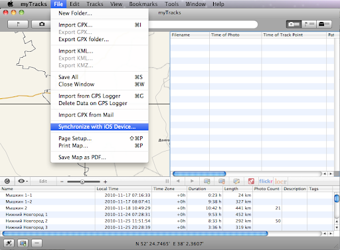
Task: Click the photo list horizontal scrollbar thumb
Action: coord(199,174)
